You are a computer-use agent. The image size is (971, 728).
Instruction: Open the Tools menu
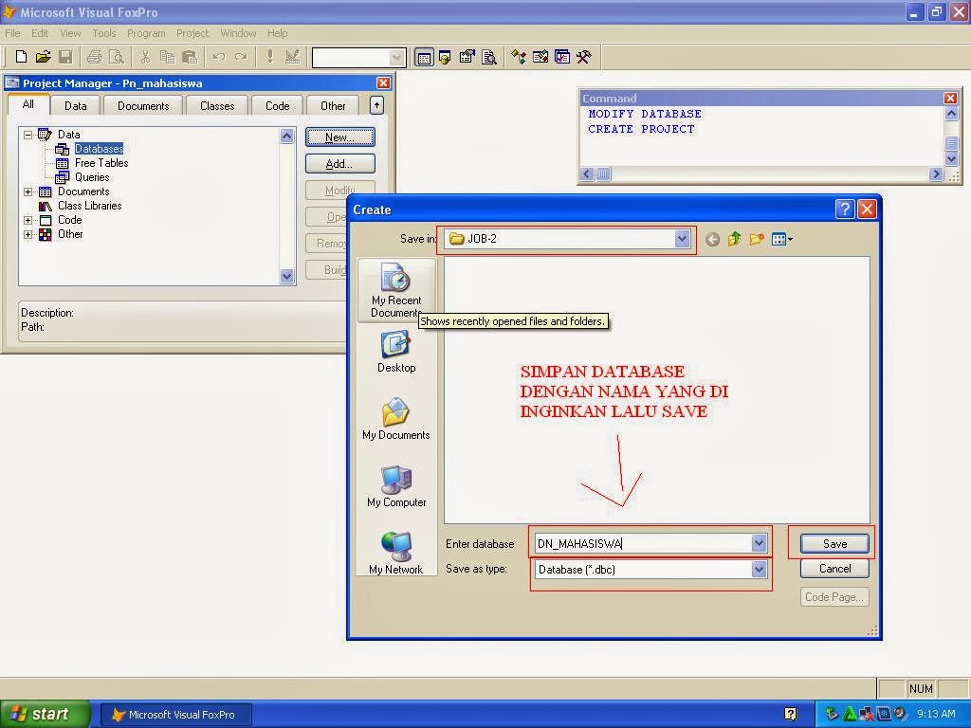(103, 32)
